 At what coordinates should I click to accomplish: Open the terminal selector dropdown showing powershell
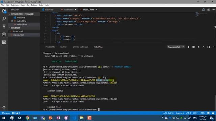click(176, 47)
